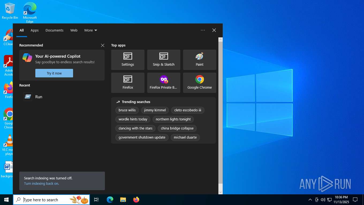364x205 pixels.
Task: Open Task View on the taskbar
Action: 96,200
